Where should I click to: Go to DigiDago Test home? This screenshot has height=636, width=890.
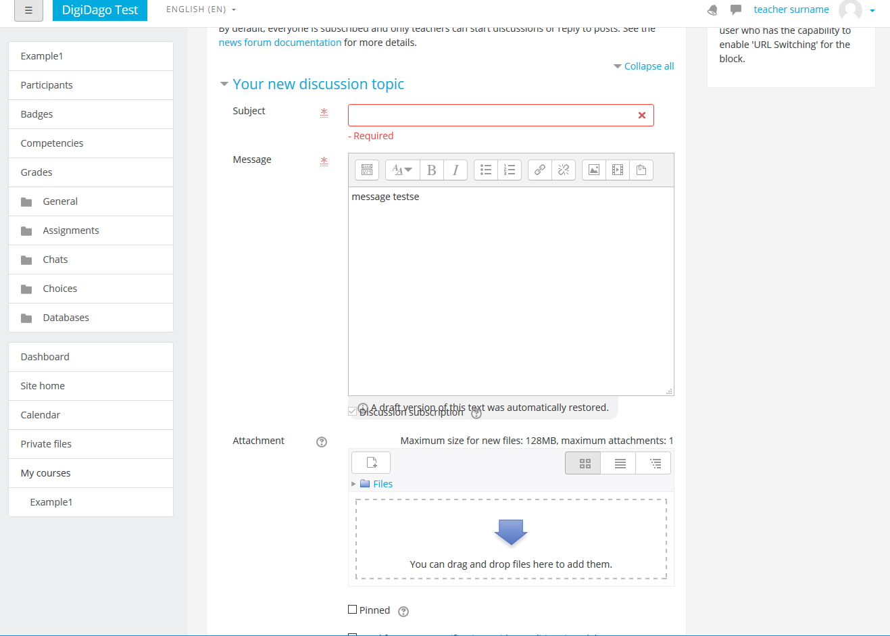pos(100,10)
